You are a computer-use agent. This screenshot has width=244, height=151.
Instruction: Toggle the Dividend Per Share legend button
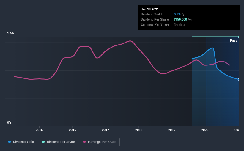click(x=59, y=142)
